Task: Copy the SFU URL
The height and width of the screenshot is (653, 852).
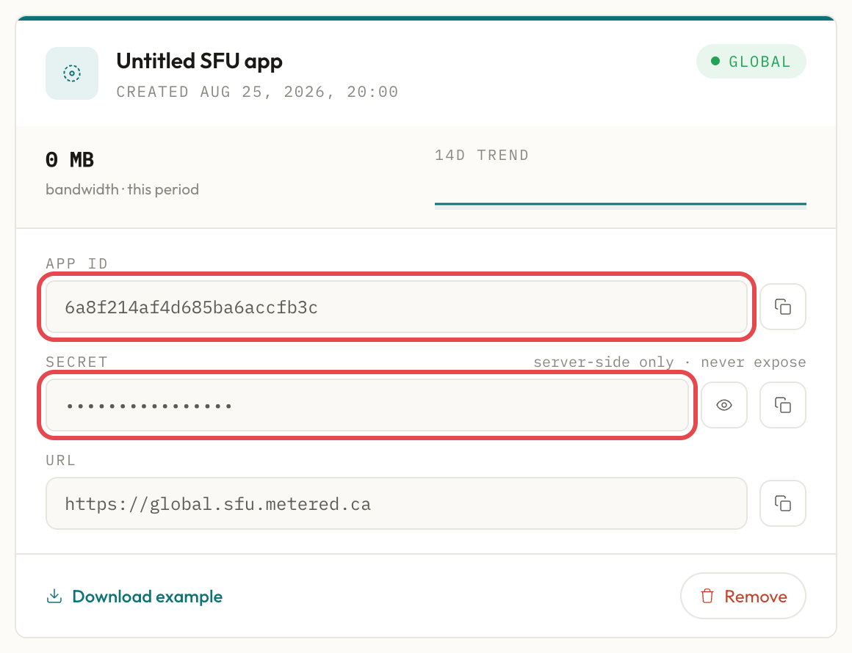Action: pos(782,503)
